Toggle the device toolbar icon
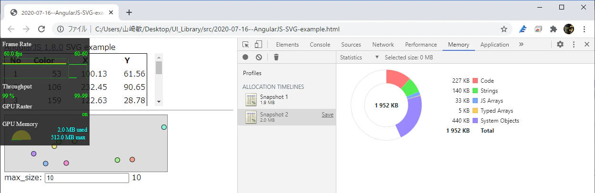The height and width of the screenshot is (193, 595). (258, 45)
